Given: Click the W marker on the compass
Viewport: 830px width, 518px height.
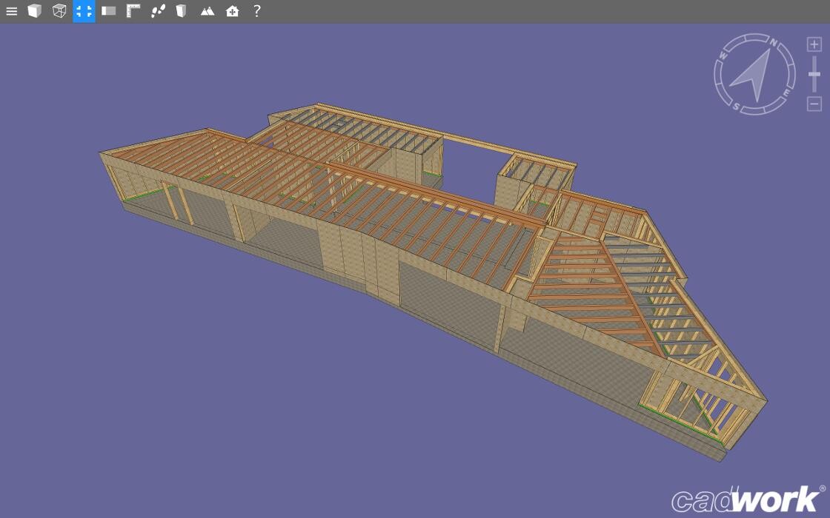Looking at the screenshot, I should tap(723, 55).
